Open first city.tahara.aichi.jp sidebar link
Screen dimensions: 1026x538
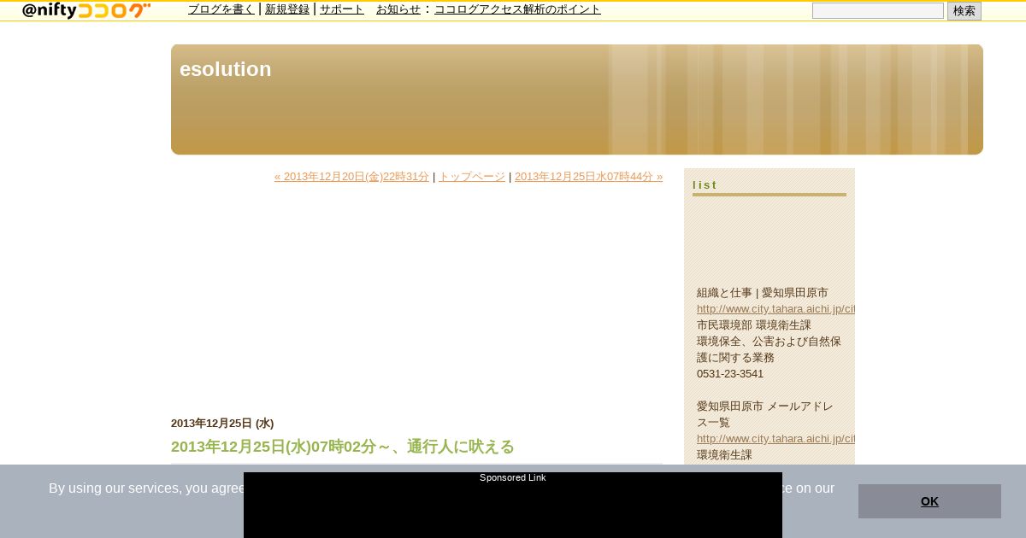point(775,309)
